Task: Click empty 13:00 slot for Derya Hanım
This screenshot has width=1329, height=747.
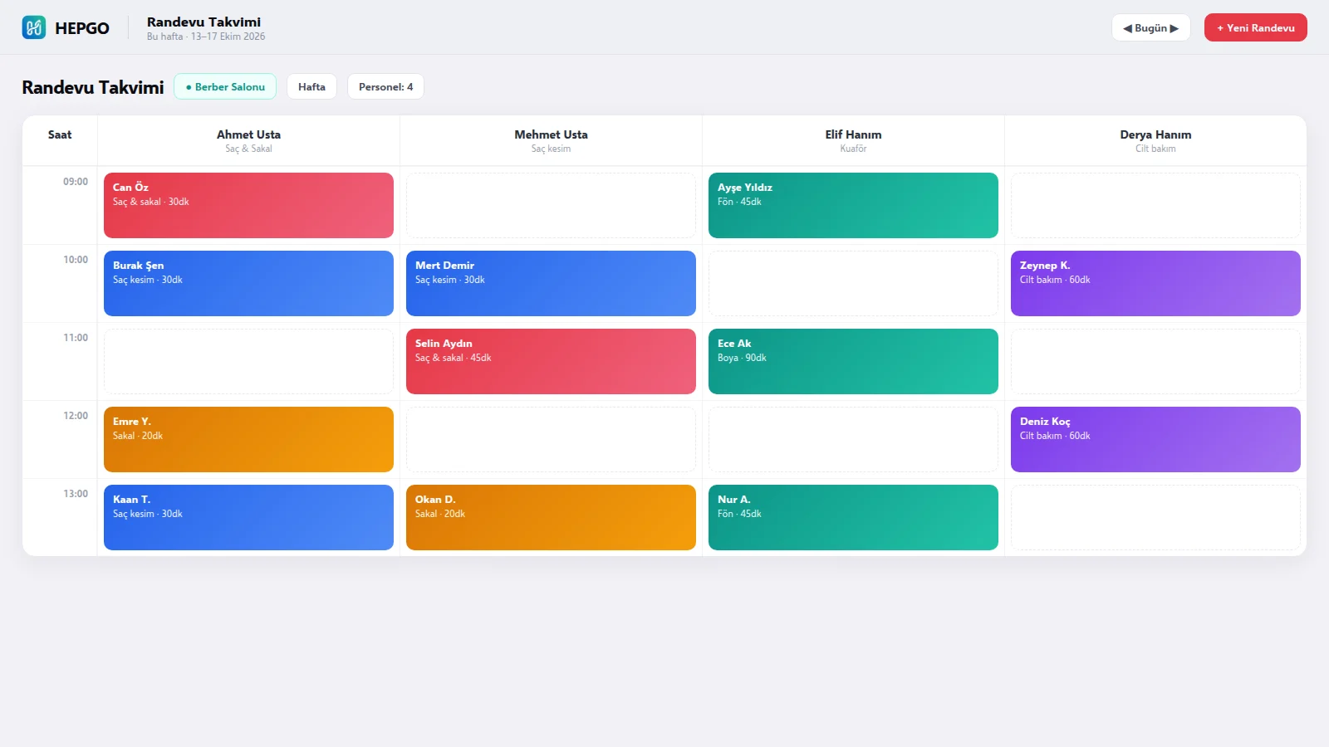Action: click(x=1155, y=517)
